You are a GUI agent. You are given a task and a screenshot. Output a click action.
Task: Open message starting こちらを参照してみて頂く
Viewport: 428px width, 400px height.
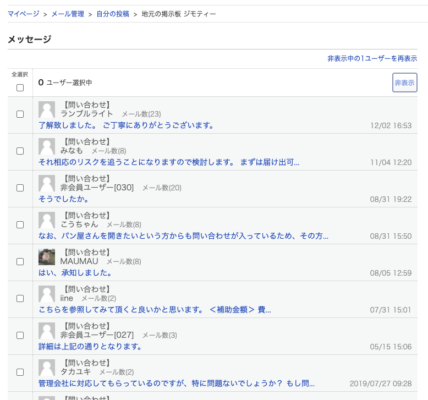click(x=155, y=310)
